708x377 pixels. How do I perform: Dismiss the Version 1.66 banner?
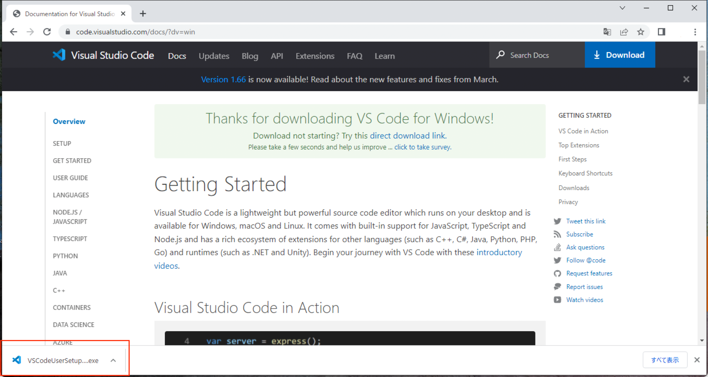coord(686,79)
